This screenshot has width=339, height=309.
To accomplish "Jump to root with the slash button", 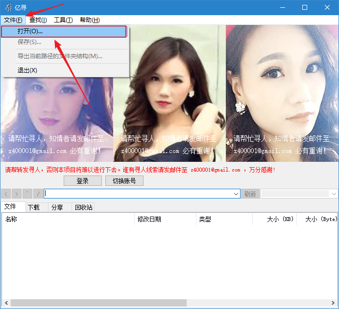I will pos(38,194).
